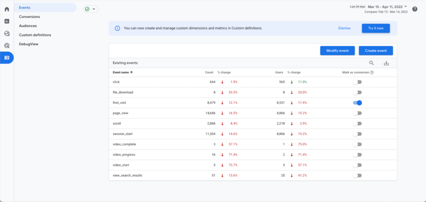The image size is (426, 202).
Task: Open the help question mark icon
Action: (x=415, y=9)
